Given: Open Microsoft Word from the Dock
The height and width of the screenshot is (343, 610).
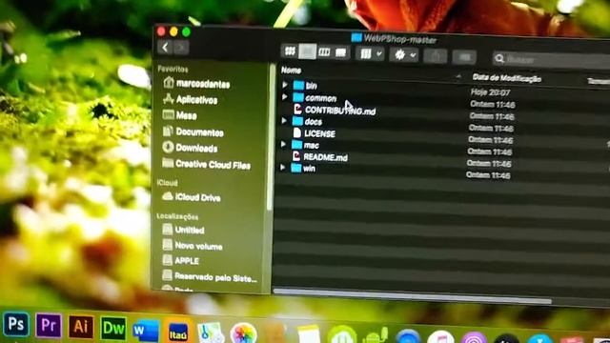Looking at the screenshot, I should tap(146, 331).
